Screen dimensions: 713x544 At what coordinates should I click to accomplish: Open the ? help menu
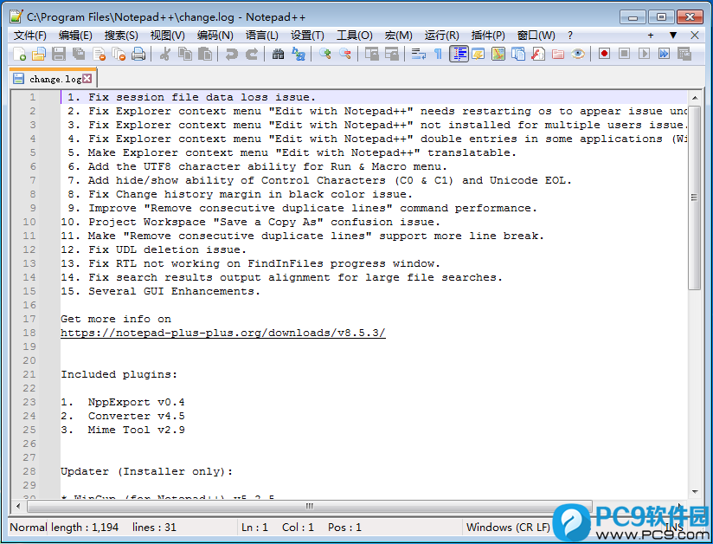pos(570,35)
